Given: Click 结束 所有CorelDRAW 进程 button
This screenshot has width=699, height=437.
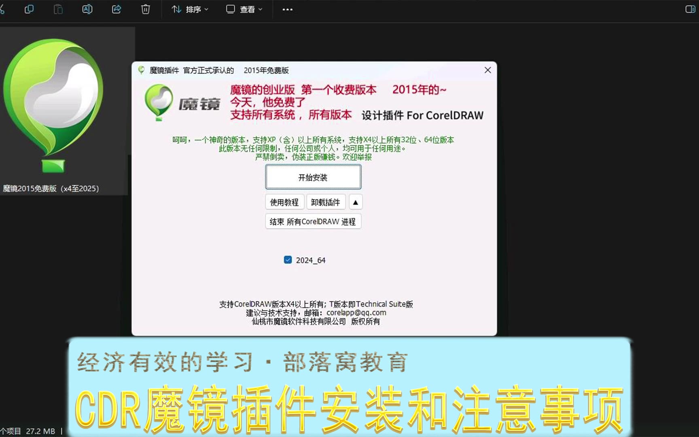Looking at the screenshot, I should 313,222.
